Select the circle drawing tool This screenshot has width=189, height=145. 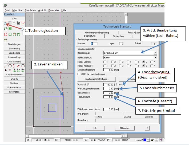10,66
